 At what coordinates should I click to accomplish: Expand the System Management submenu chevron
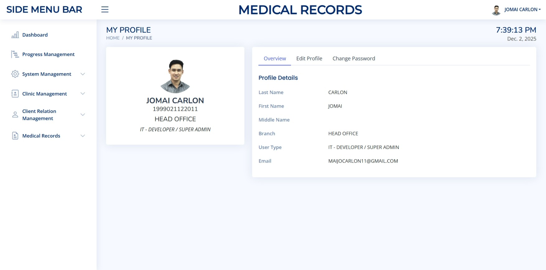click(x=83, y=74)
